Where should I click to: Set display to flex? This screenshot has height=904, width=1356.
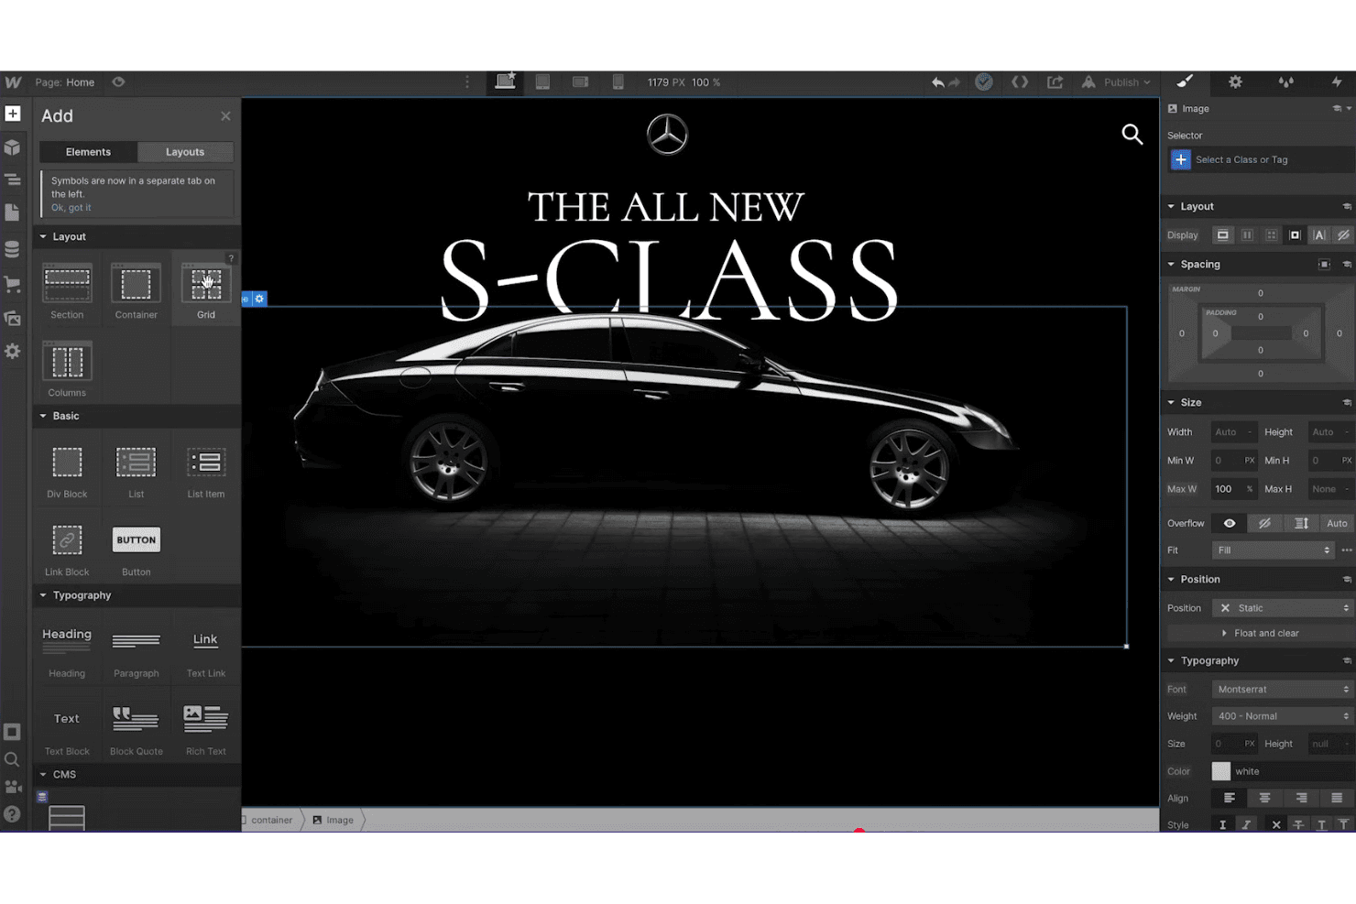(x=1247, y=235)
